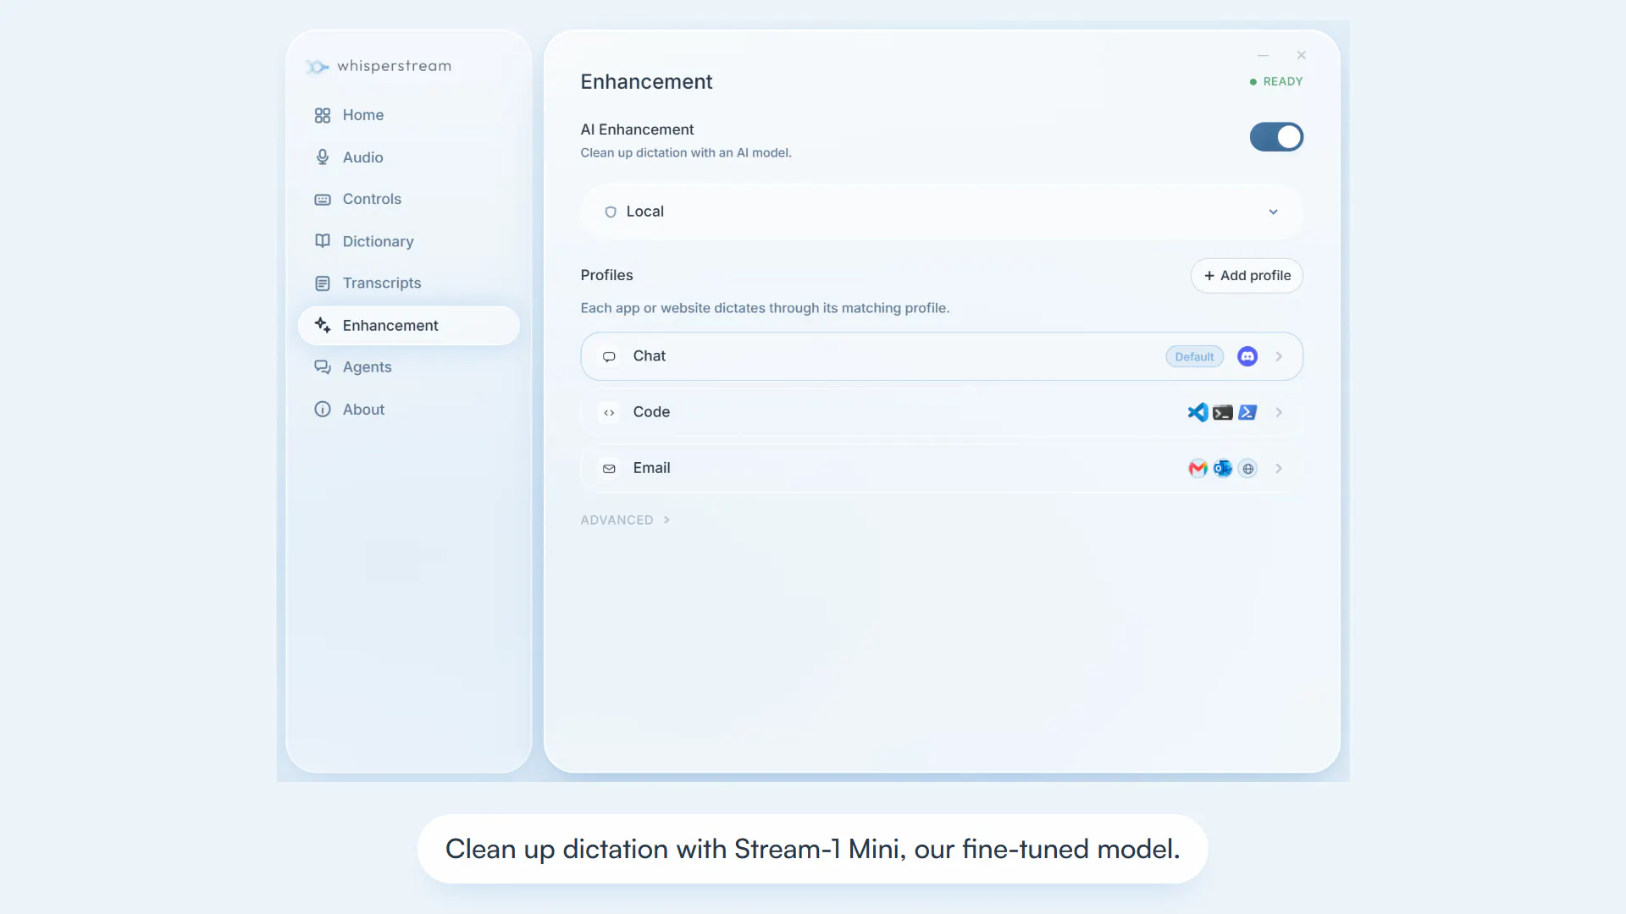Open the Home page via its grid icon
This screenshot has width=1626, height=914.
323,115
